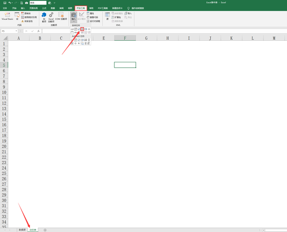Select the active cell F5
This screenshot has height=232, width=287.
[125, 65]
